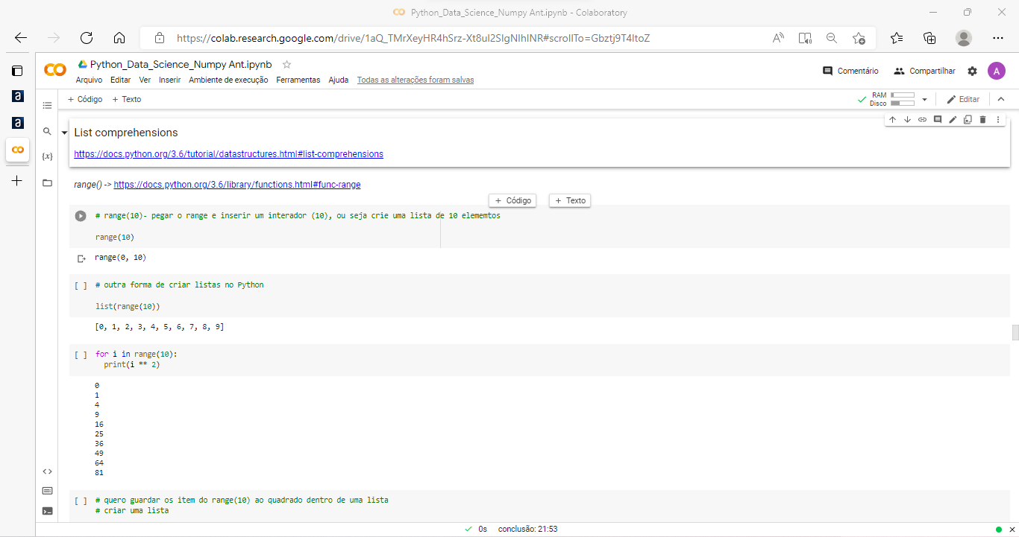This screenshot has width=1019, height=537.
Task: Add this page to favorites
Action: pyautogui.click(x=859, y=38)
